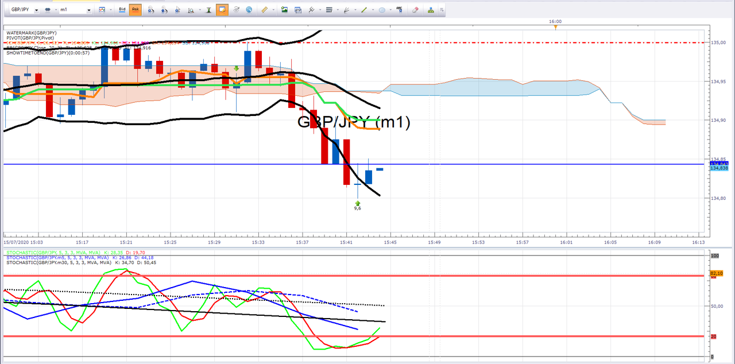Screen dimensions: 735x364
Task: Expand the fan lines dropdown arrow
Action: point(355,10)
